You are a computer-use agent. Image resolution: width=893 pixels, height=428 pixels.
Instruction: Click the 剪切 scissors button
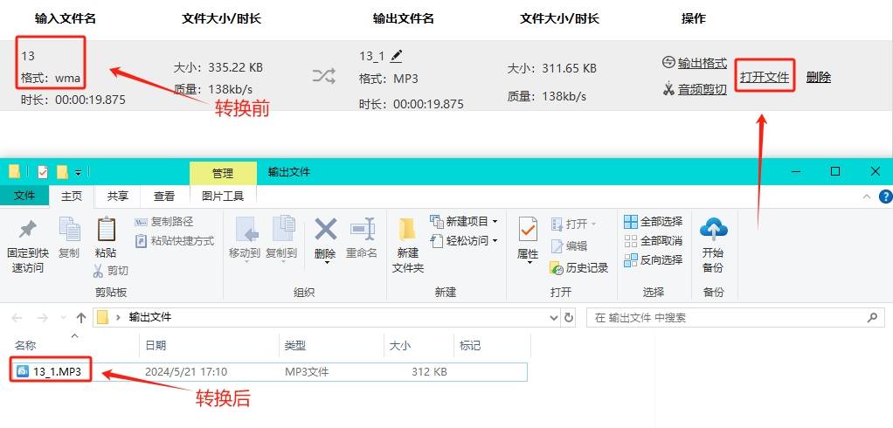click(110, 271)
